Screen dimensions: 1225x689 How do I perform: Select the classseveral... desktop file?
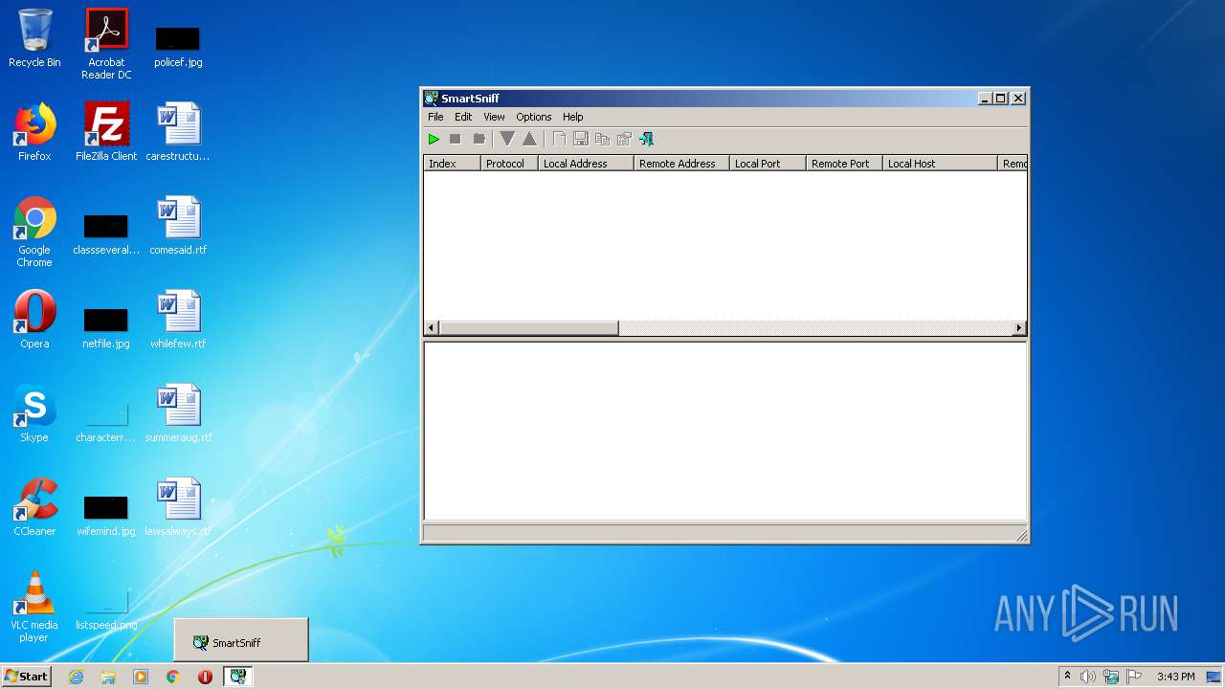click(106, 234)
